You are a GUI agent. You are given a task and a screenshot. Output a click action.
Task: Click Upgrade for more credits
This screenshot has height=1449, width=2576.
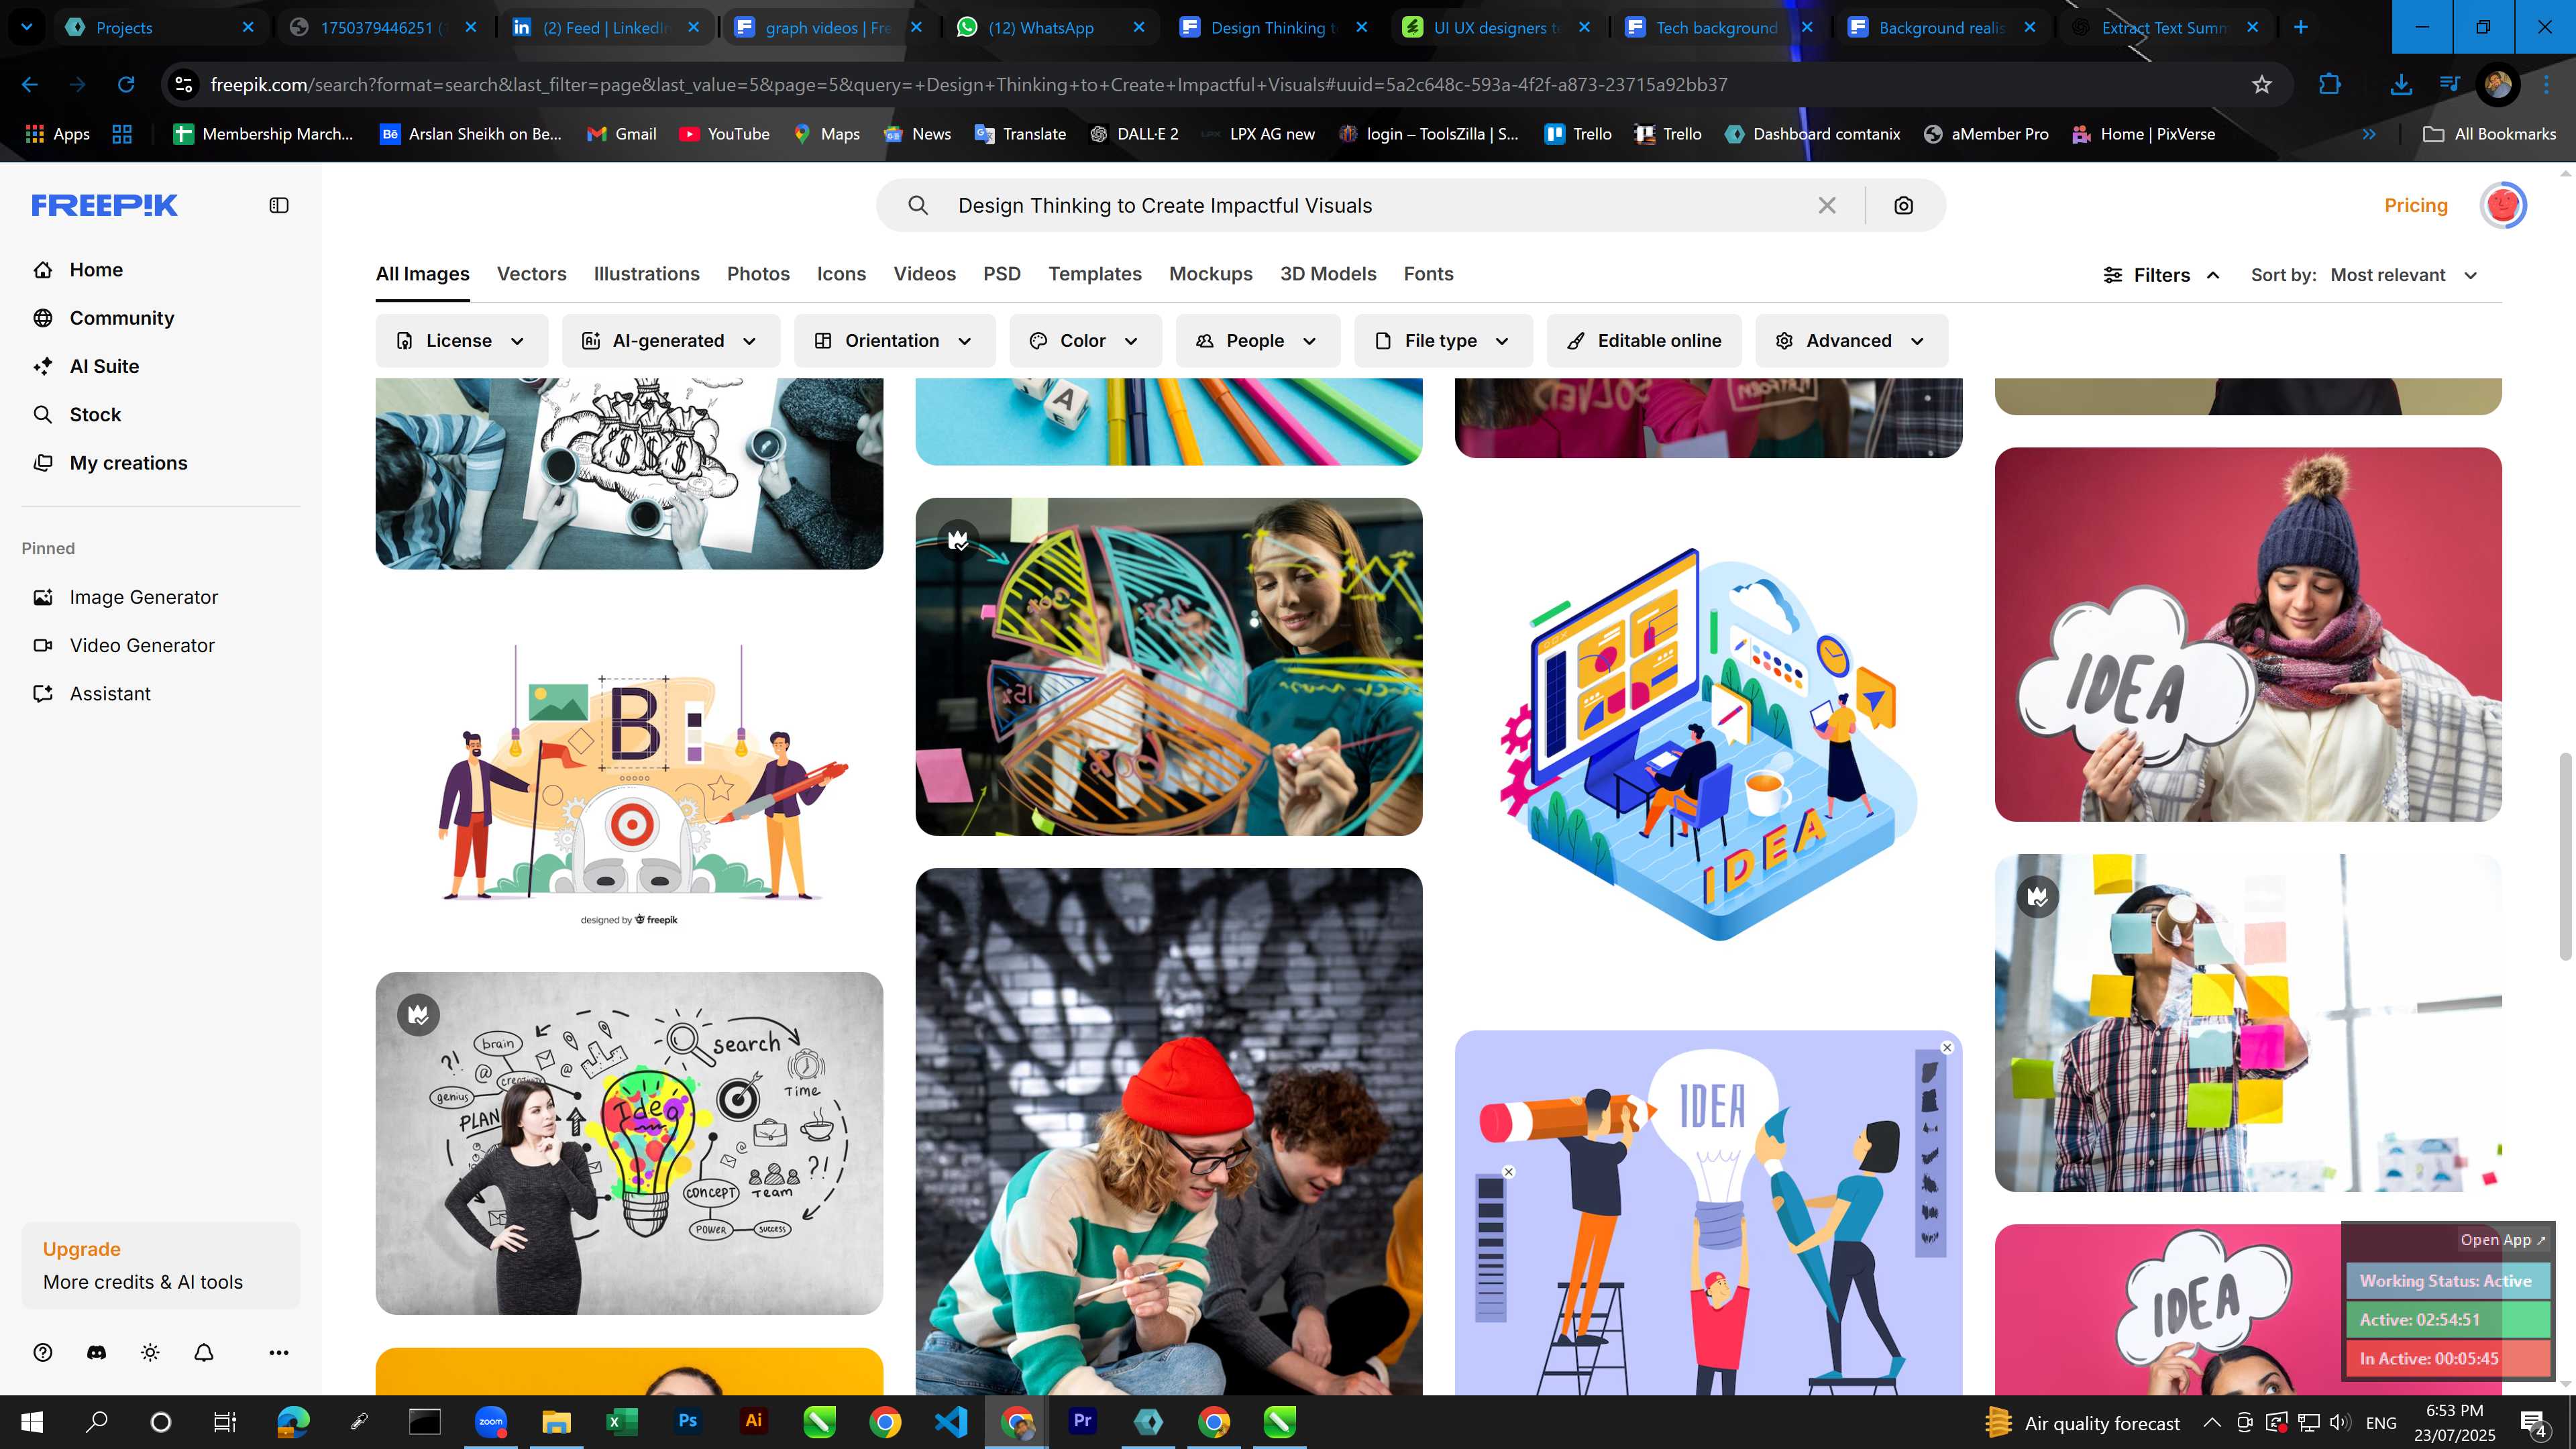[x=160, y=1265]
